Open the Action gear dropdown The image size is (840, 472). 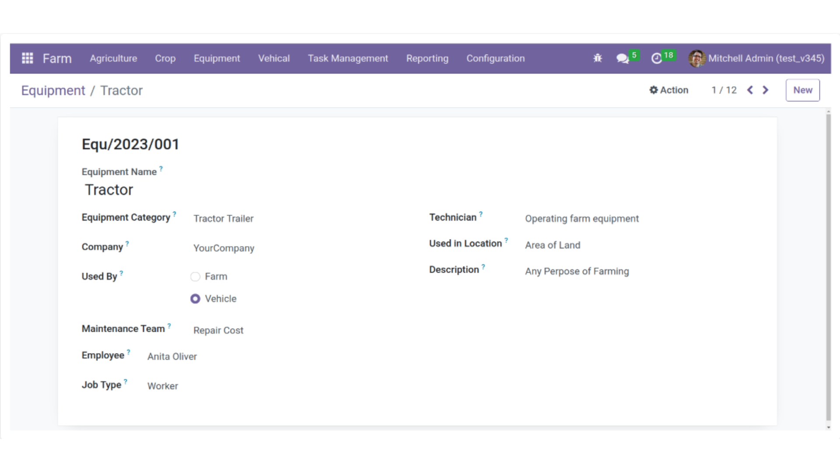(x=668, y=90)
